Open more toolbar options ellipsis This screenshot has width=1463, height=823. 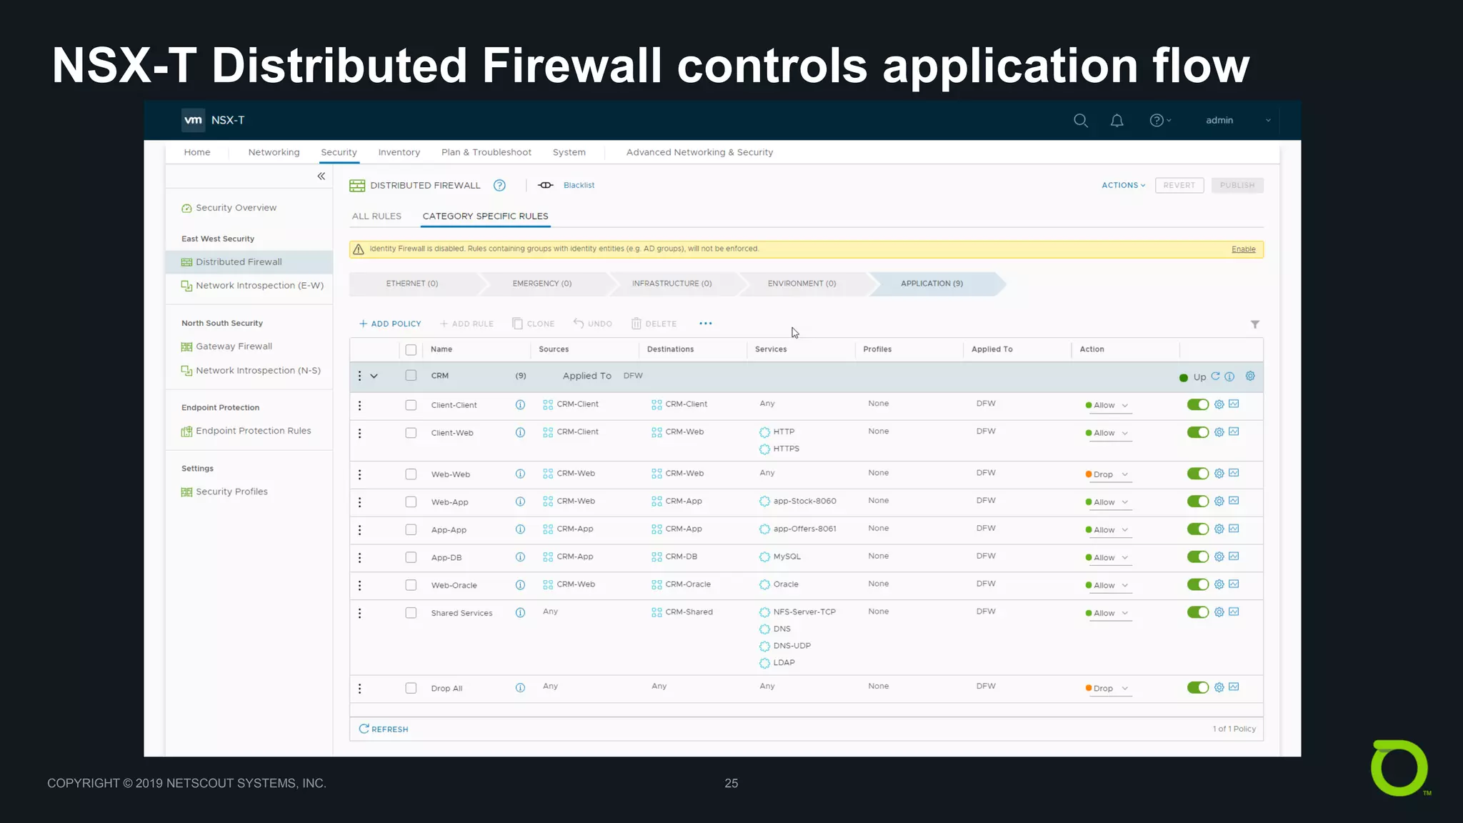pos(706,324)
